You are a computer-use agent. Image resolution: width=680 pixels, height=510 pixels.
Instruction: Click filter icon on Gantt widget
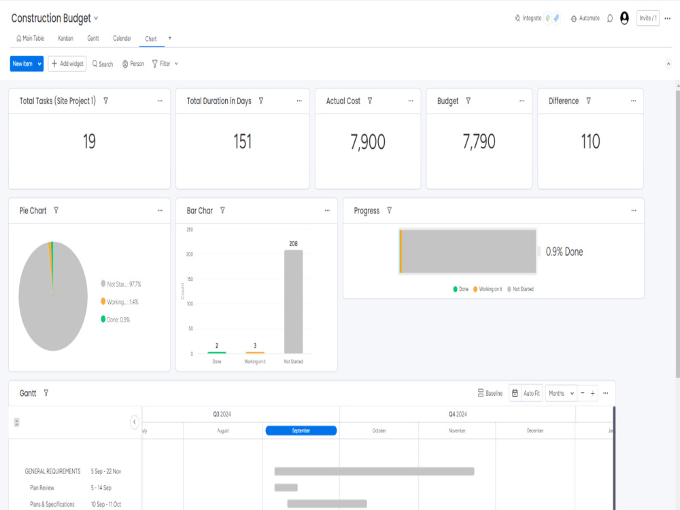[x=46, y=393]
